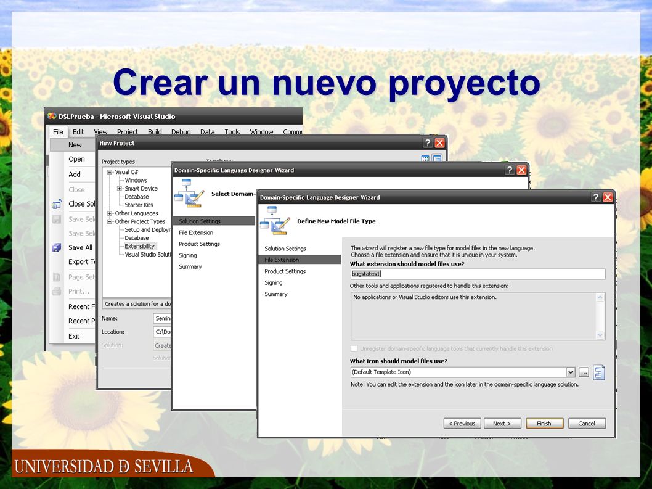The height and width of the screenshot is (489, 652).
Task: Click the project Location input field
Action: [x=162, y=332]
